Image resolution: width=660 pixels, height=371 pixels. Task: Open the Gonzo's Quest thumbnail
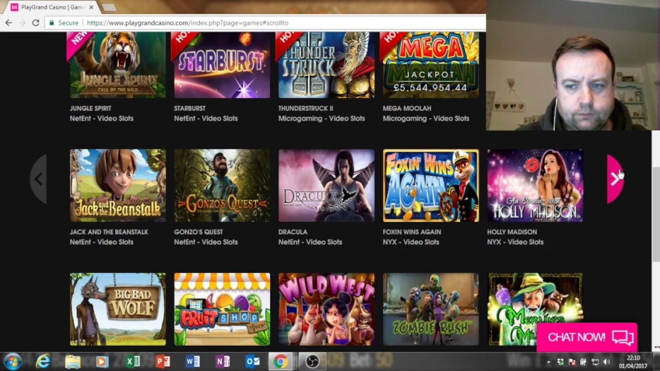tap(222, 185)
